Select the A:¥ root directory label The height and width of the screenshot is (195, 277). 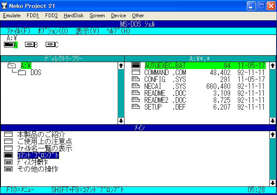coord(26,66)
